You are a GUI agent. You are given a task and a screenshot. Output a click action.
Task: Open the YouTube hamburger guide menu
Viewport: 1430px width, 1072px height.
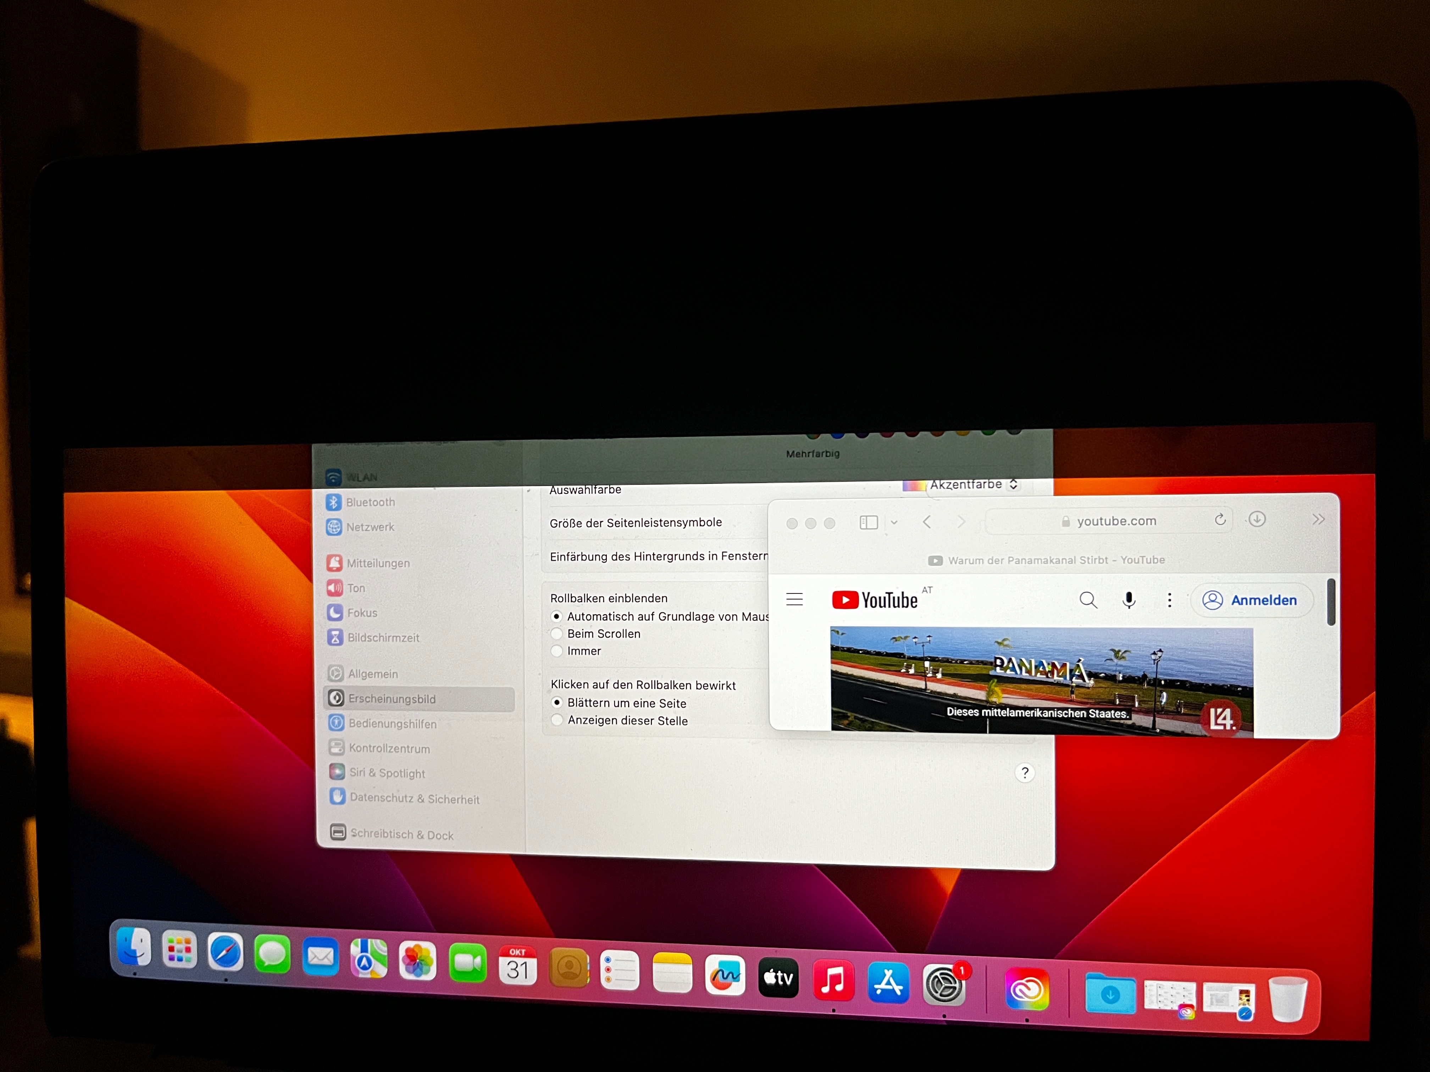(794, 600)
